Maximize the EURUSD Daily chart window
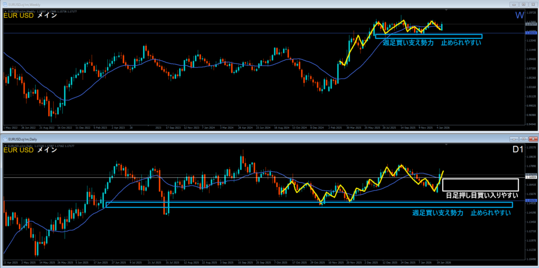 coord(523,139)
